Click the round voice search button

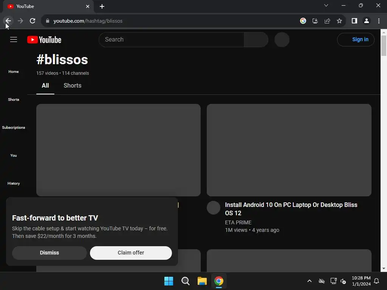click(282, 39)
